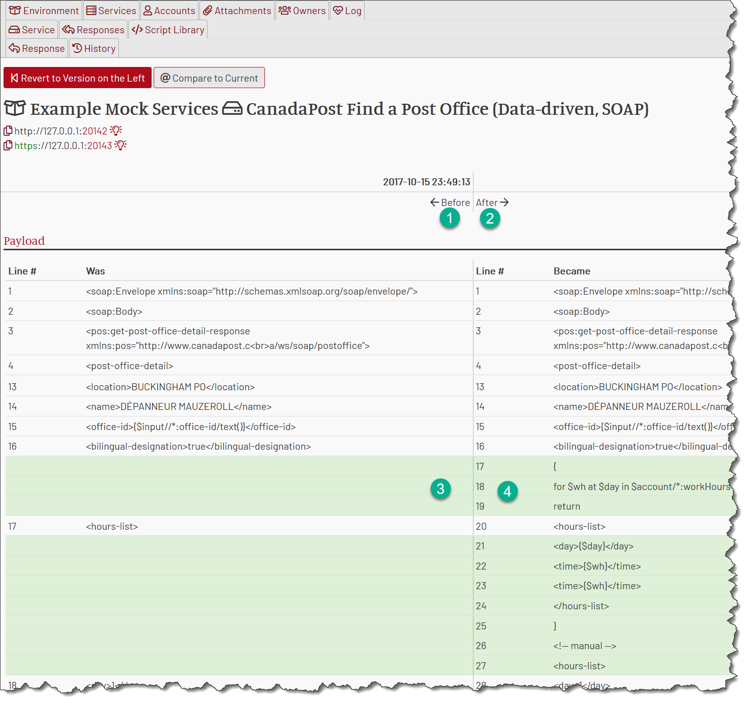Click lightbulb icon beside http port 20142

(116, 131)
